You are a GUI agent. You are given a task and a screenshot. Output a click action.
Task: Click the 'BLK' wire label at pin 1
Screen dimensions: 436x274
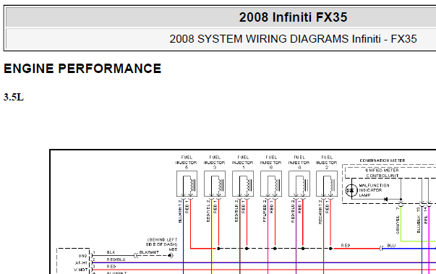[111, 252]
